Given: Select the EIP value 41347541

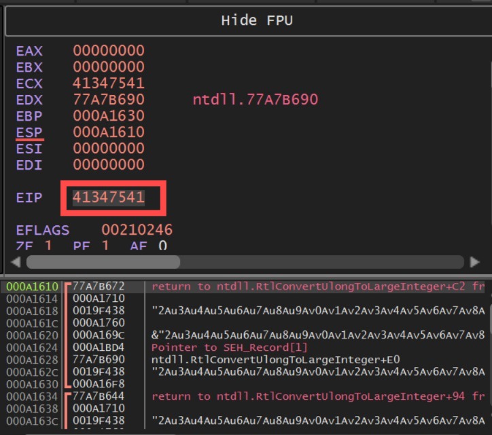Looking at the screenshot, I should (x=109, y=197).
